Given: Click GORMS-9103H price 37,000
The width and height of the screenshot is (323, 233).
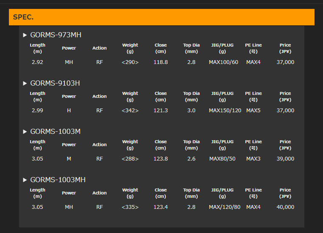Looking at the screenshot, I should pos(285,111).
